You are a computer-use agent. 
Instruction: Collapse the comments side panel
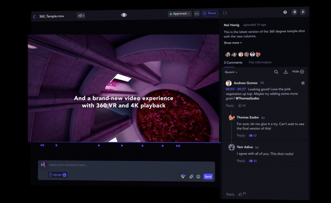(225, 13)
